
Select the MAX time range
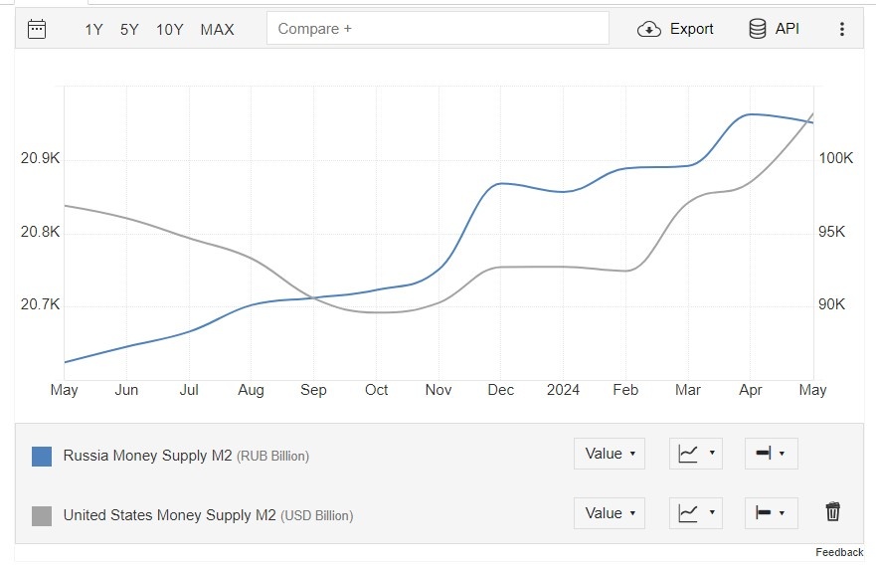pos(217,30)
